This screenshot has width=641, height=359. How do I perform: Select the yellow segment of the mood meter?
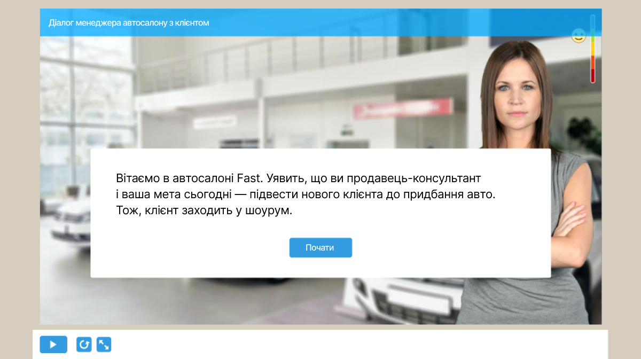click(x=592, y=49)
